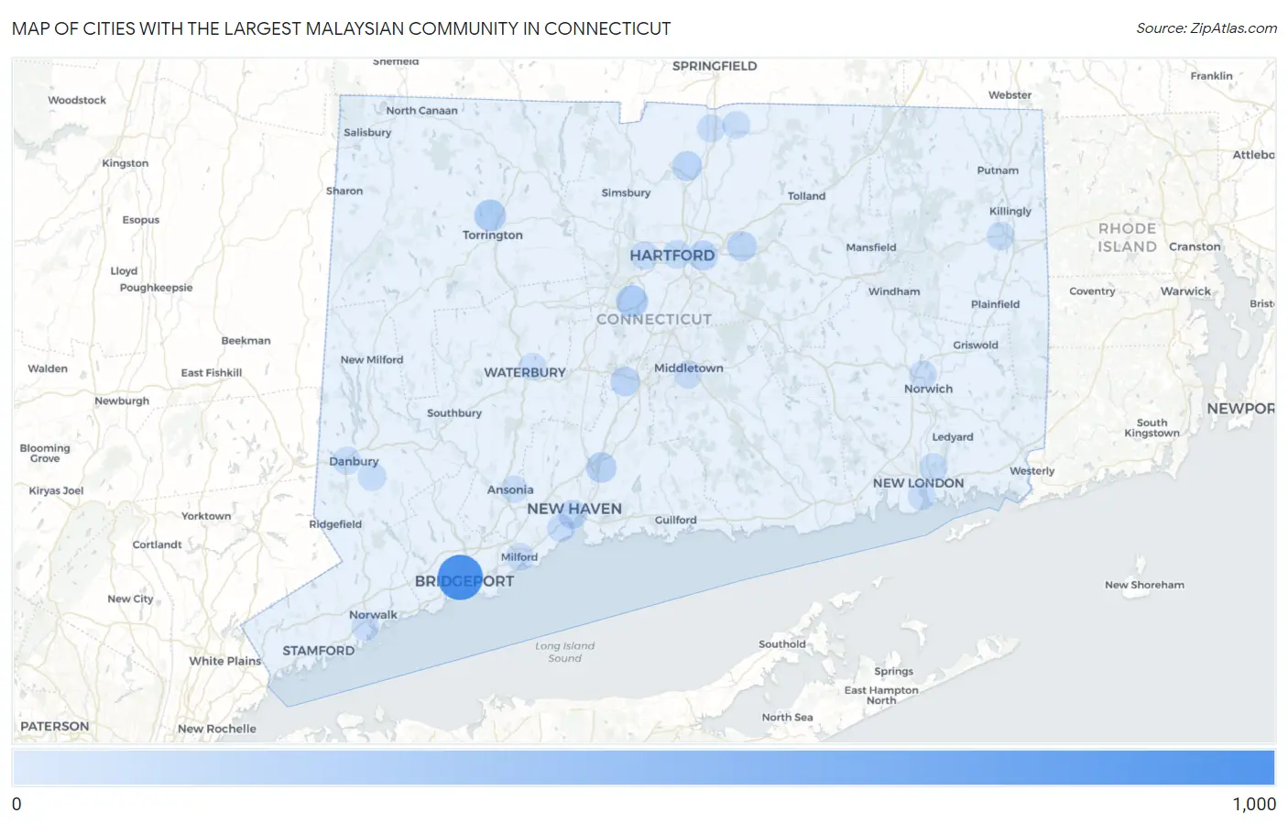Click the PATERSON label
The width and height of the screenshot is (1288, 824).
coord(55,726)
